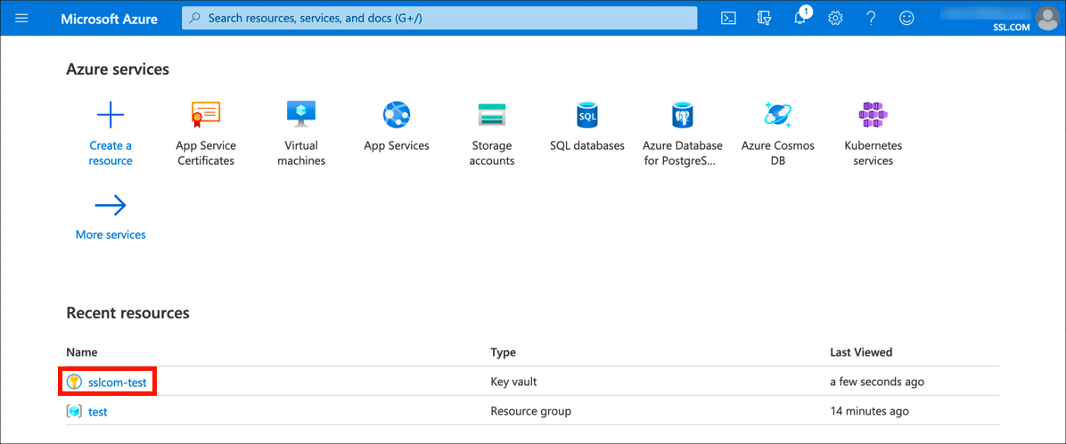Show notifications via the bell icon

(x=799, y=18)
